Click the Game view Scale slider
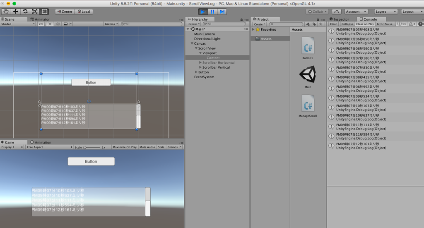Screen dimensions: 424x228 point(92,147)
